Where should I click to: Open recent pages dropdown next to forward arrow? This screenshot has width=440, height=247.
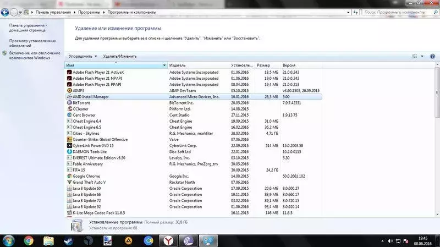tap(20, 13)
